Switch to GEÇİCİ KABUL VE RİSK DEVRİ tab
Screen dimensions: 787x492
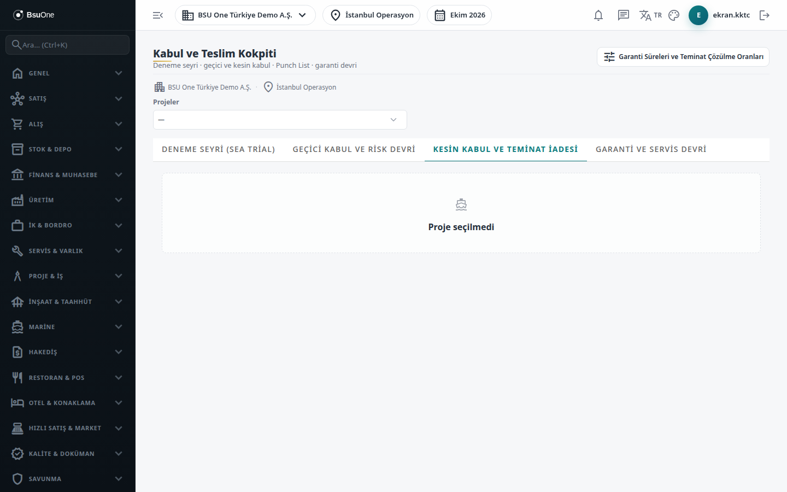tap(354, 149)
